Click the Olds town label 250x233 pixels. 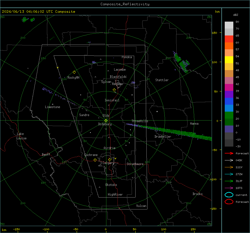(x=106, y=116)
